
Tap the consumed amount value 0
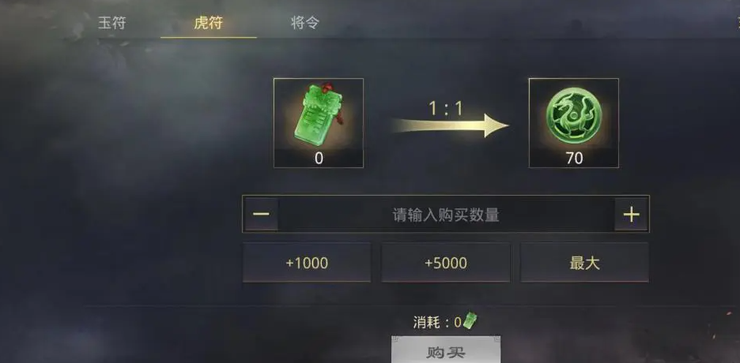[x=457, y=323]
